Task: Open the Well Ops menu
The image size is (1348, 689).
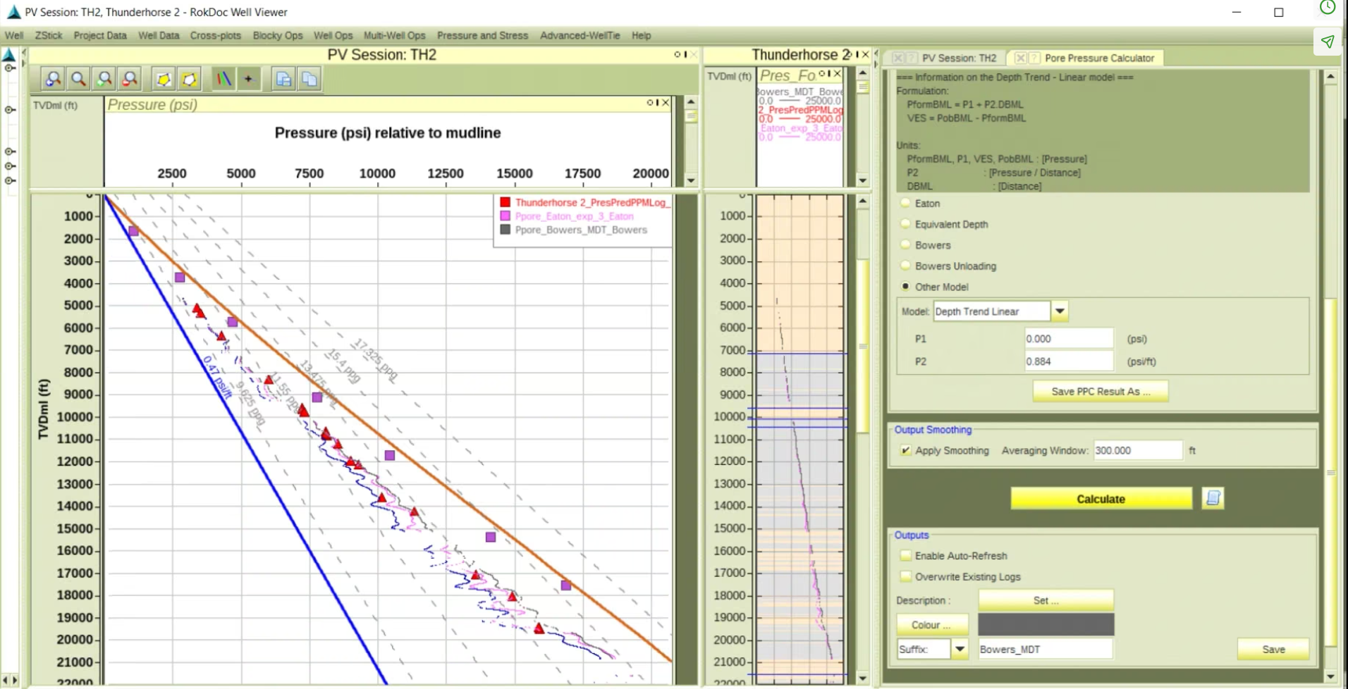Action: point(333,35)
